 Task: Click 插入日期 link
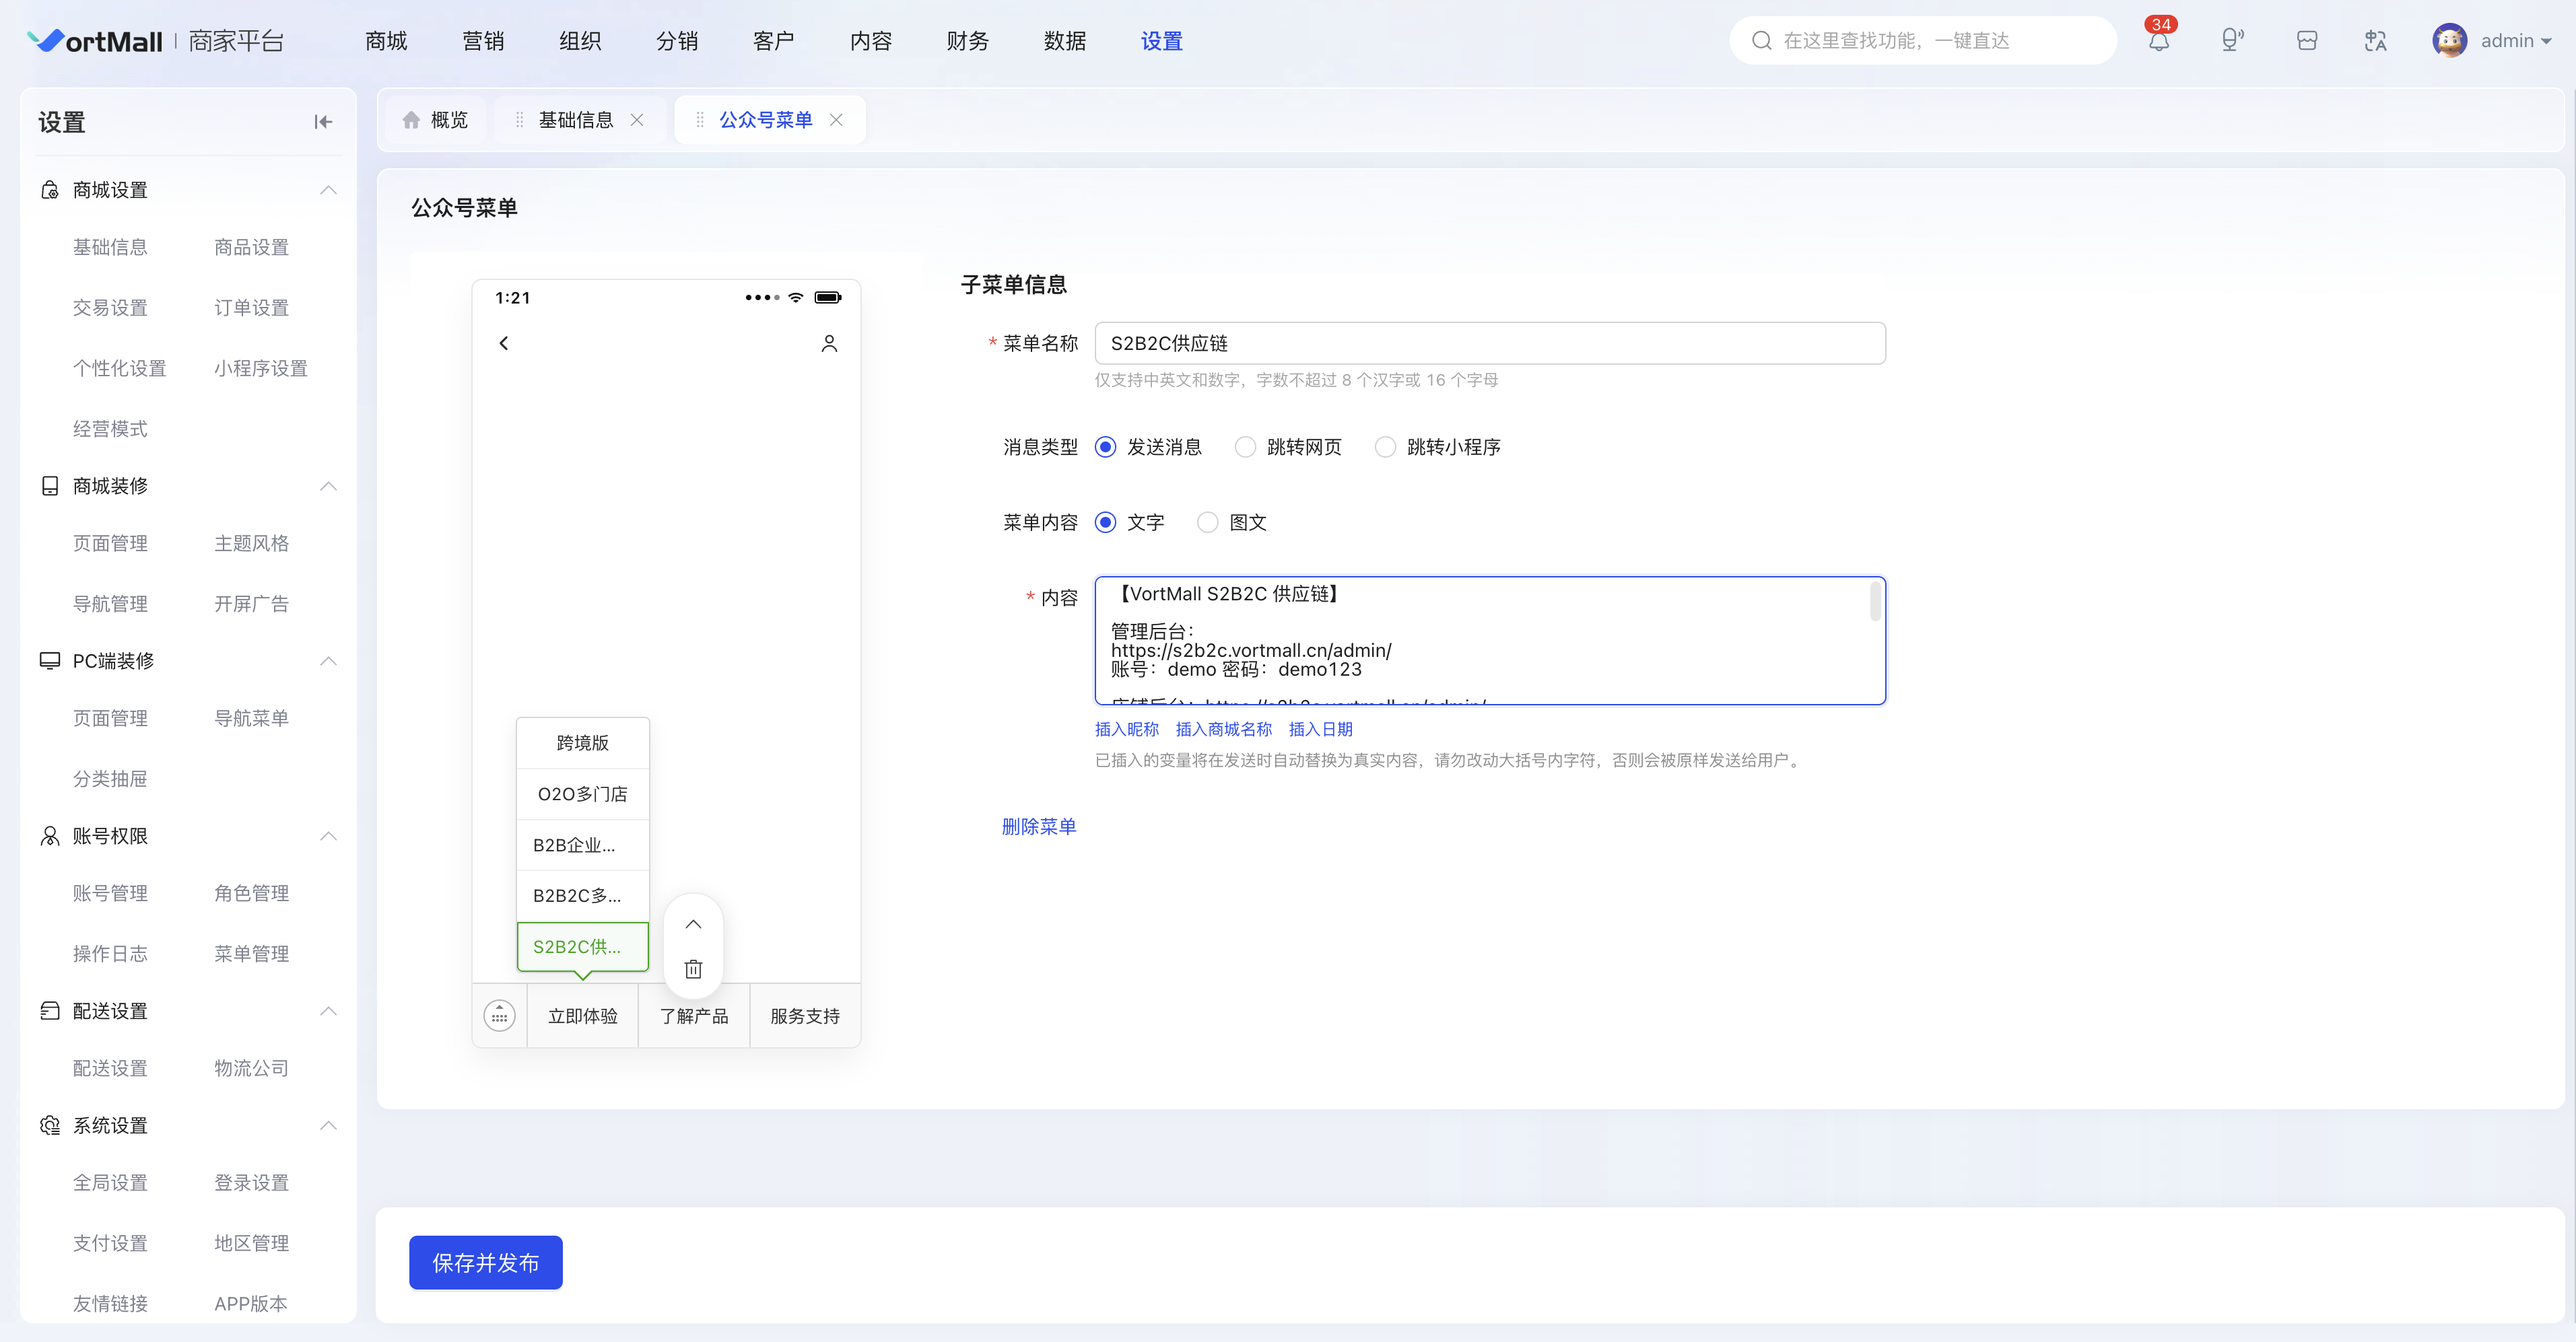click(x=1321, y=730)
